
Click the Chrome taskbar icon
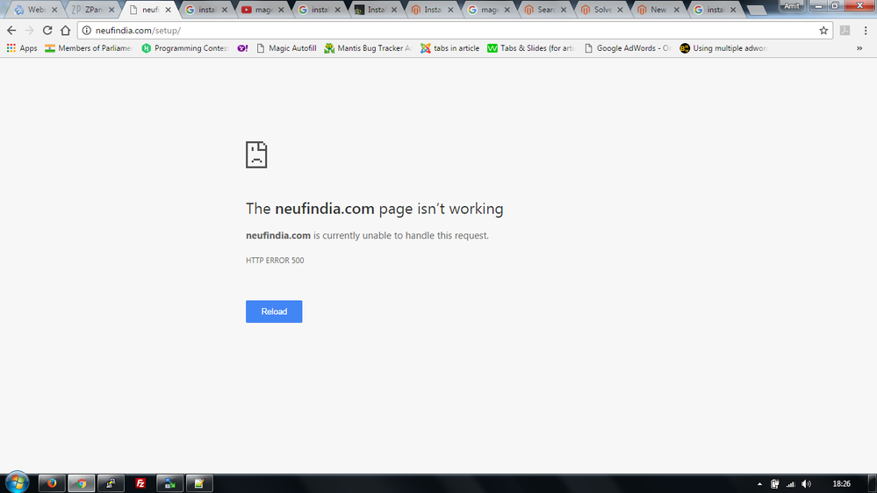pyautogui.click(x=81, y=483)
